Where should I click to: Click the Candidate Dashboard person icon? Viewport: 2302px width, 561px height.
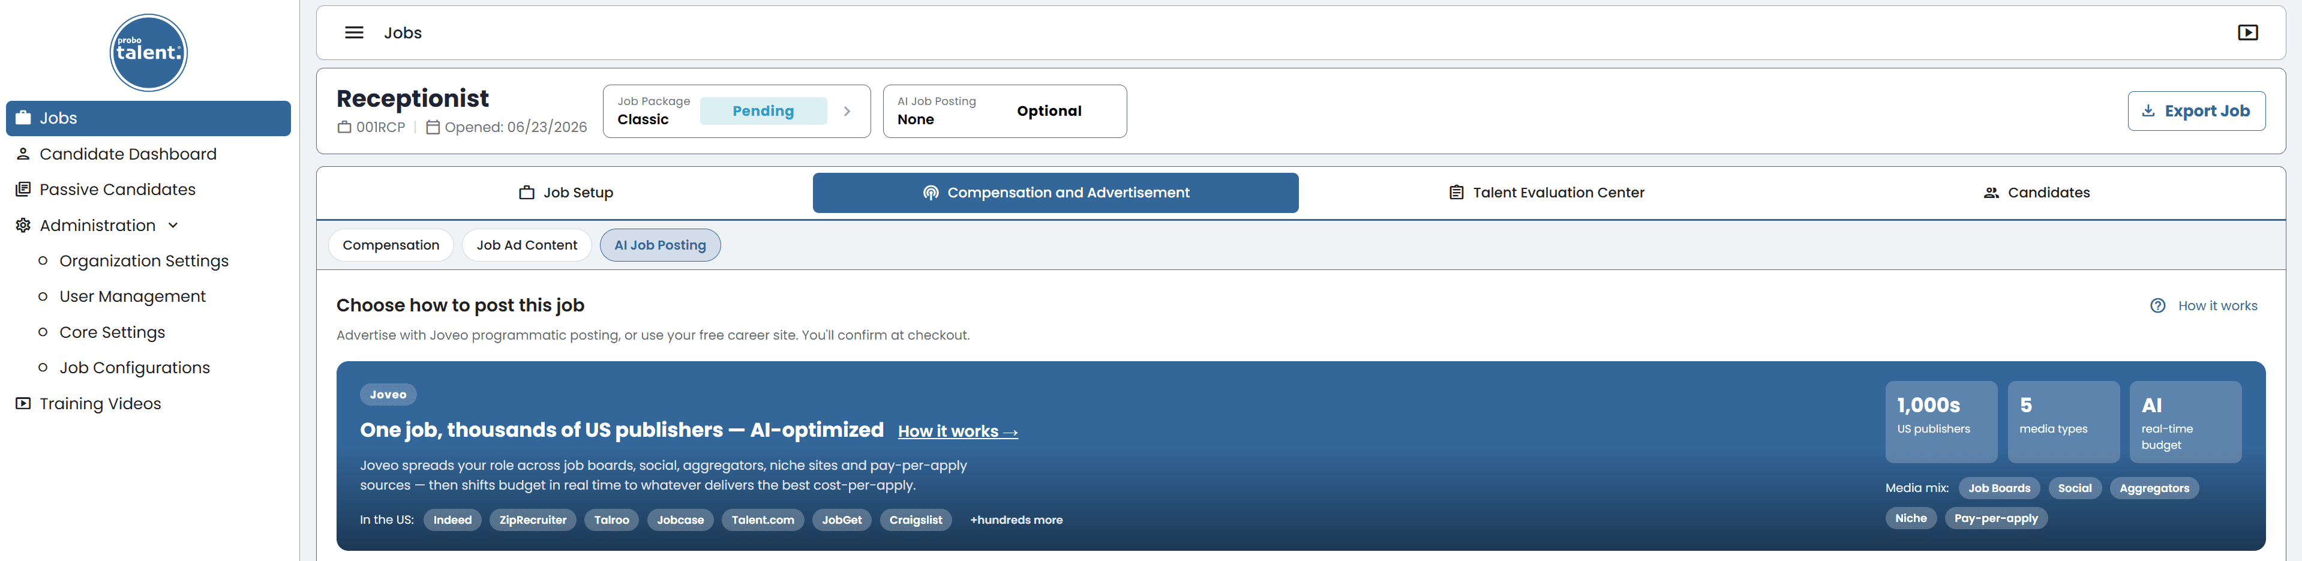pos(23,154)
